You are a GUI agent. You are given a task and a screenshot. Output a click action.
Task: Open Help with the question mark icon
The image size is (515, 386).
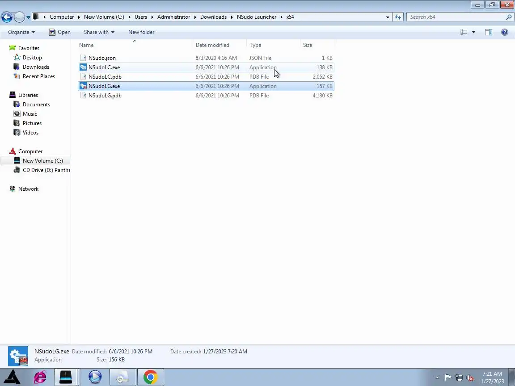coord(504,32)
